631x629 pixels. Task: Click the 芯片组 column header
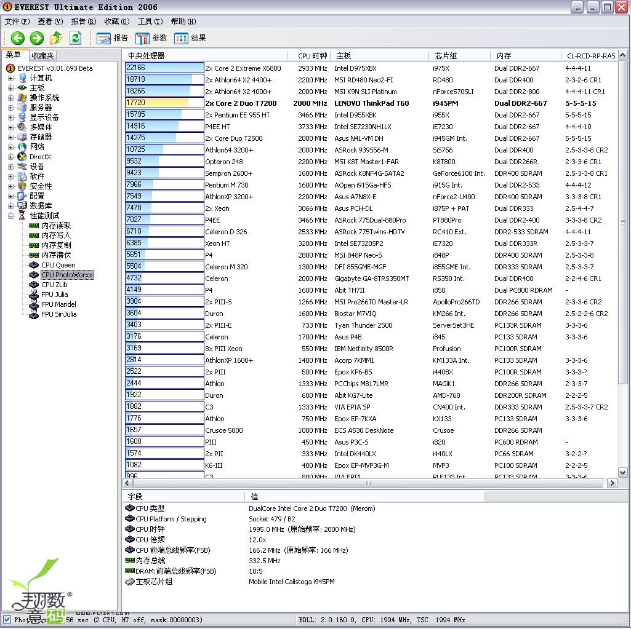(460, 55)
